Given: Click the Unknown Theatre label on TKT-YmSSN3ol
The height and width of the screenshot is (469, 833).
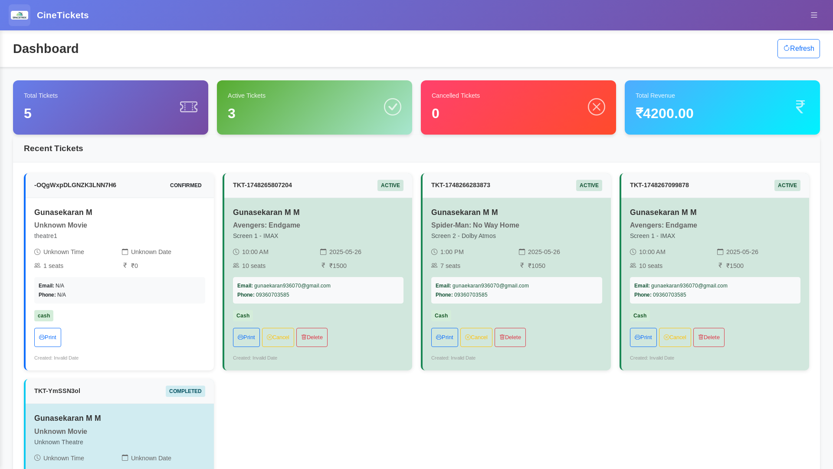Looking at the screenshot, I should [x=59, y=442].
